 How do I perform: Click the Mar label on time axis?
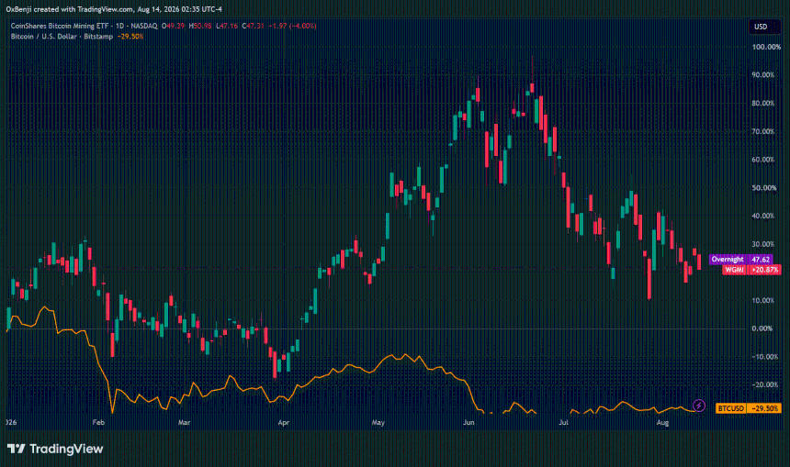(x=184, y=422)
